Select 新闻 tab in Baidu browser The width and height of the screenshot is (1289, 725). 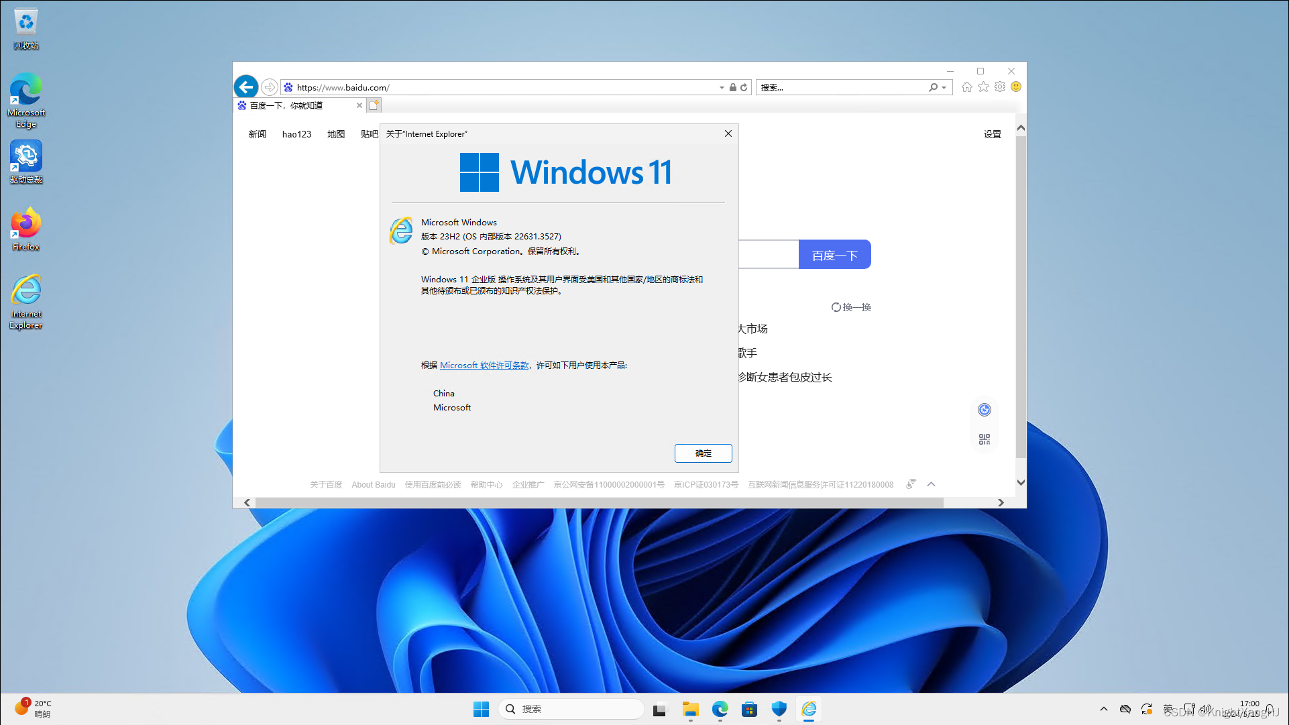tap(258, 133)
